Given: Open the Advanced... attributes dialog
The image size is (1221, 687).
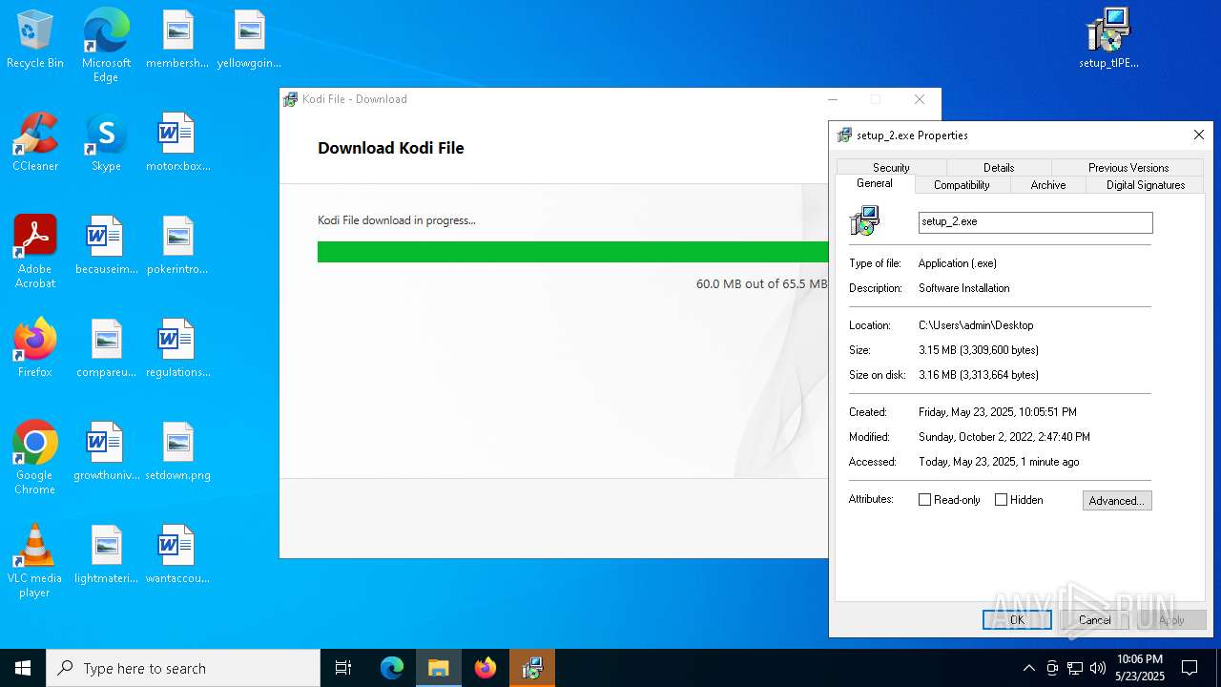Looking at the screenshot, I should (x=1117, y=500).
